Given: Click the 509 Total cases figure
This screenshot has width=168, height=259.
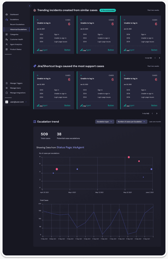Looking at the screenshot, I should 44,134.
